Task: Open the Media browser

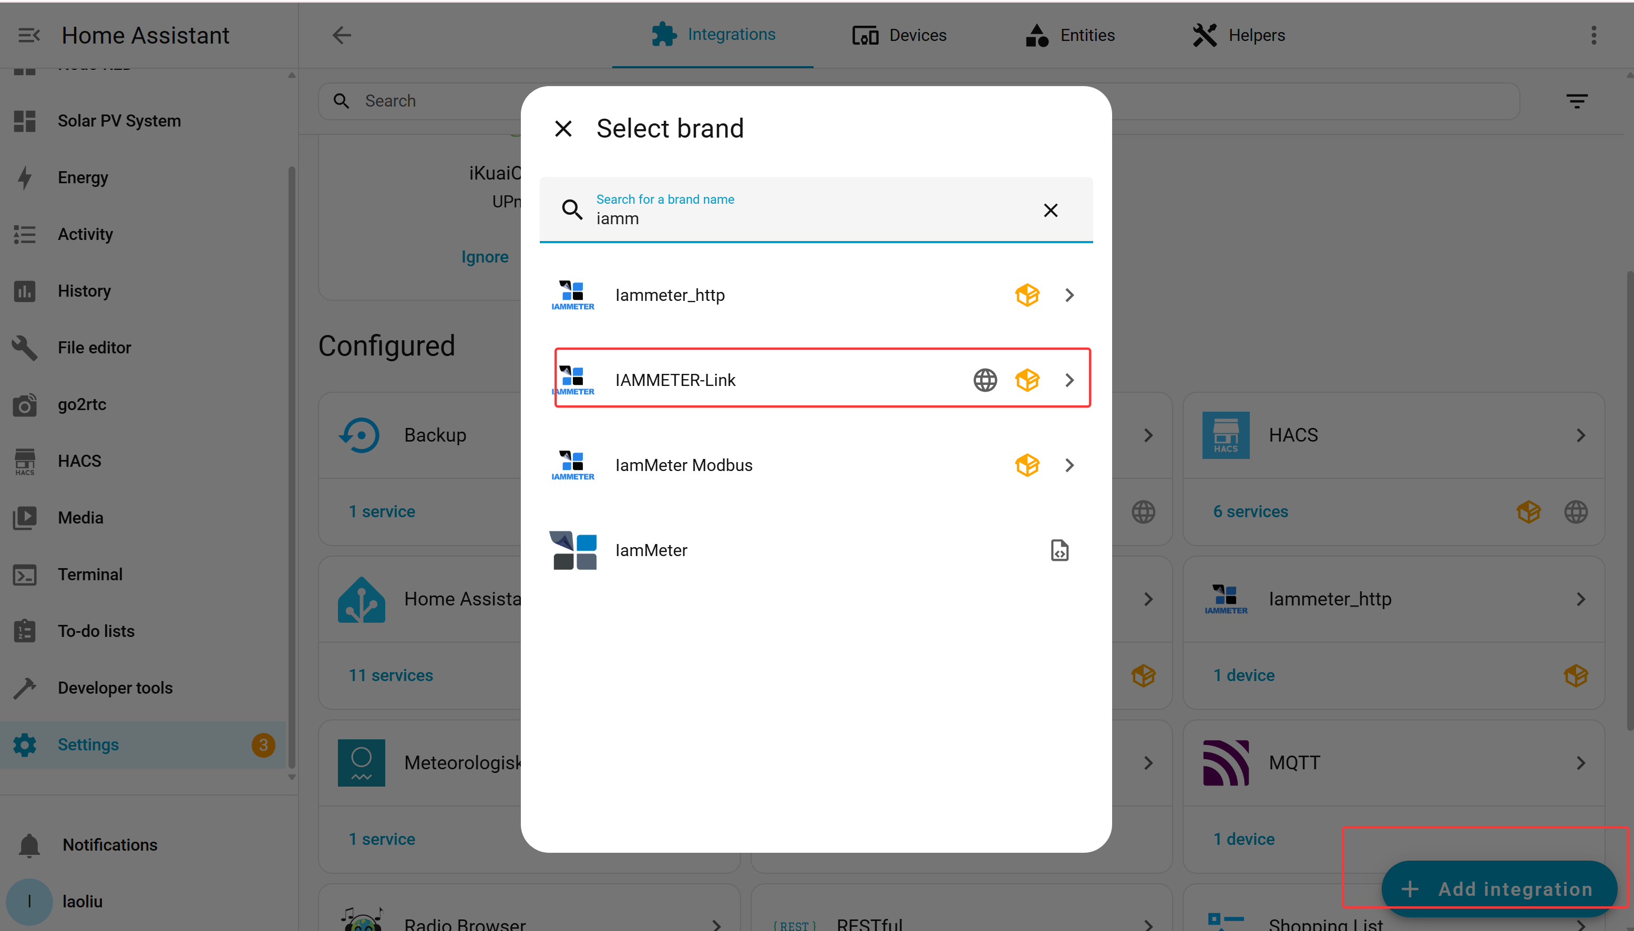Action: [142, 518]
